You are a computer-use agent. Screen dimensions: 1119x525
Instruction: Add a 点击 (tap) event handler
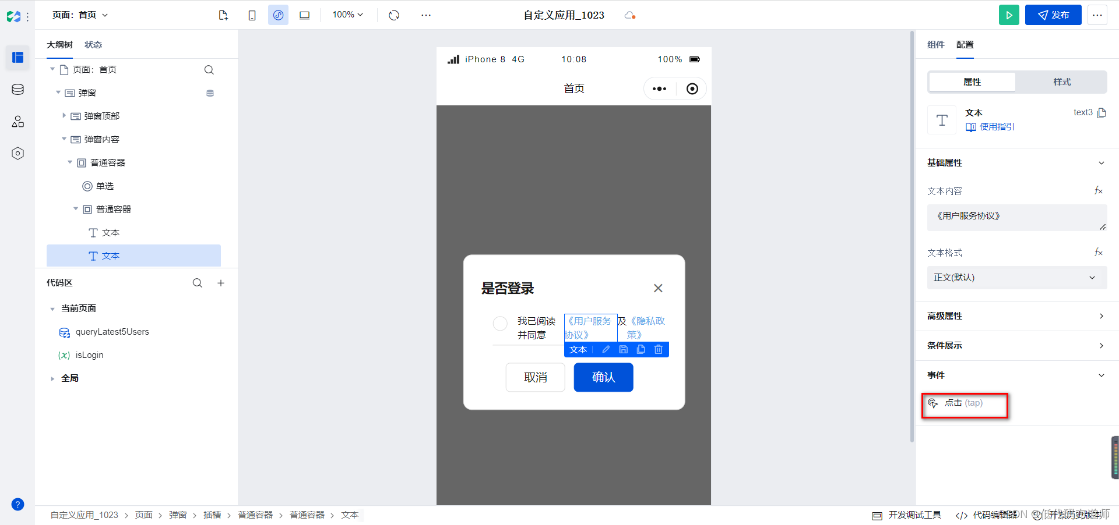click(x=965, y=403)
